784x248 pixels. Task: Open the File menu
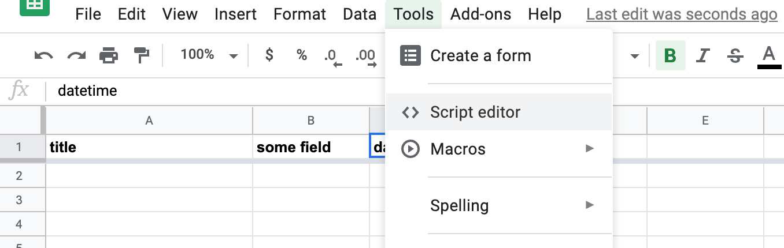(x=88, y=14)
